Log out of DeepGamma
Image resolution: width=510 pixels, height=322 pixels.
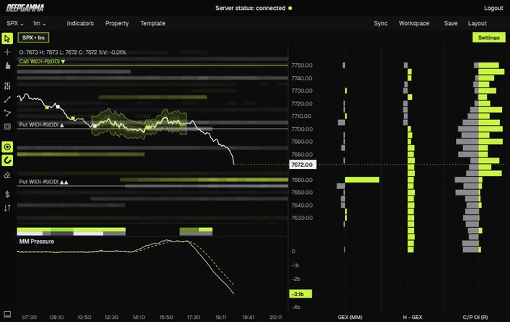point(493,8)
